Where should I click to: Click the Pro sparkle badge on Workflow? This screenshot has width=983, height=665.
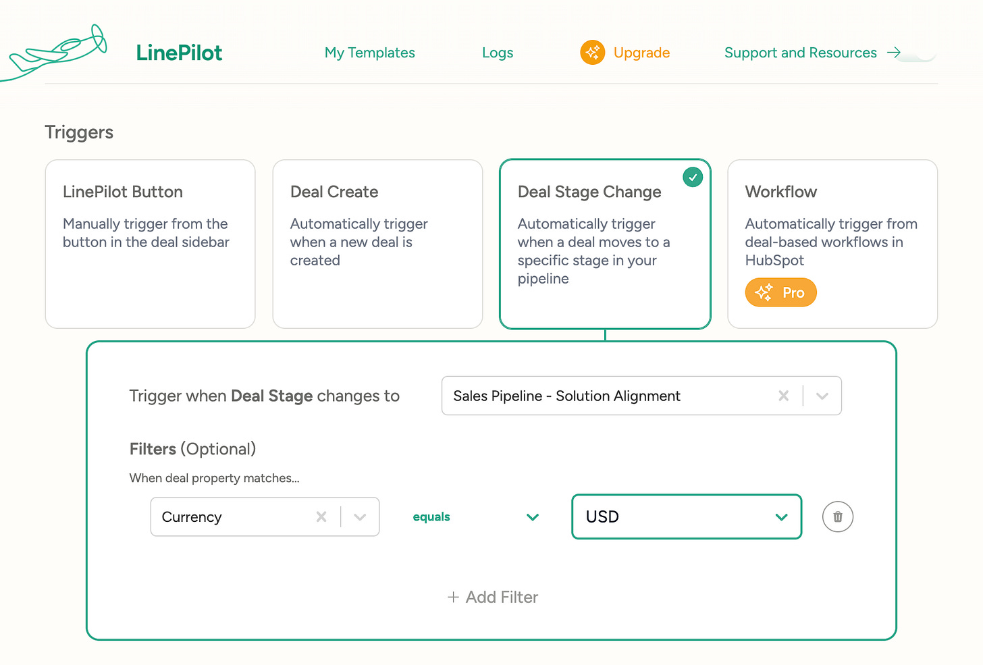click(x=780, y=292)
